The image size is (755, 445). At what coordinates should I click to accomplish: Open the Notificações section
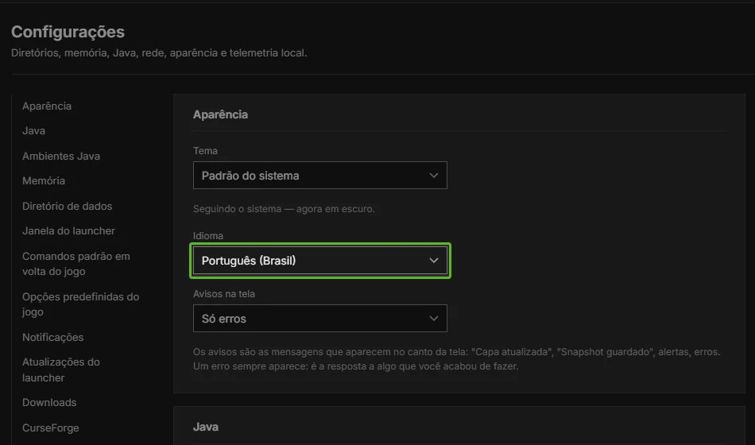[x=53, y=337]
